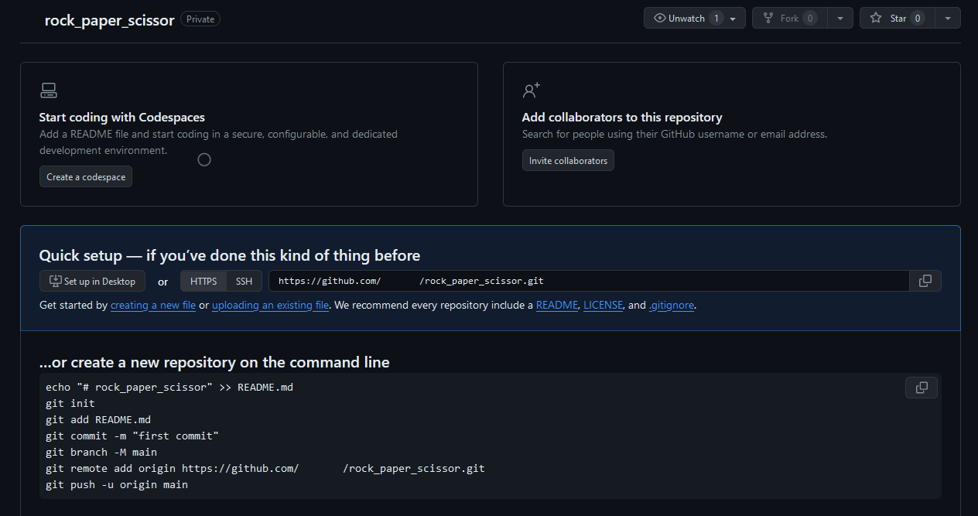Open the README link

coord(557,305)
